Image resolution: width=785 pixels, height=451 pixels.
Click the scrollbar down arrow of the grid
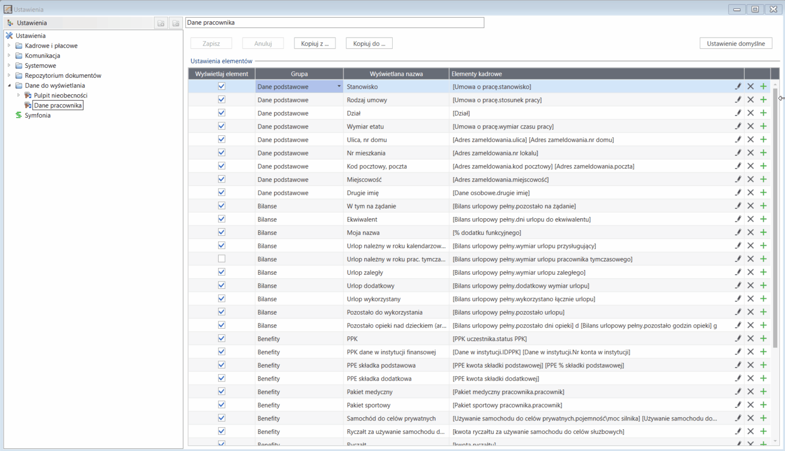tap(775, 441)
